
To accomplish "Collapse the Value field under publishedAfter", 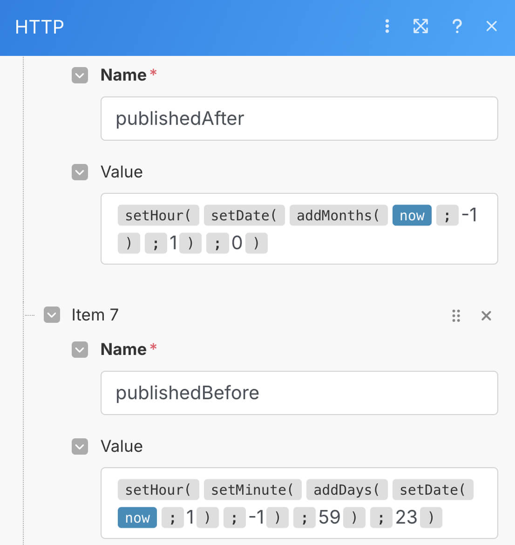I will [80, 172].
